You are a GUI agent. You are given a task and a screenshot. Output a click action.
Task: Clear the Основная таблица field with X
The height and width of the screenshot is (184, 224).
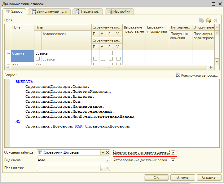pyautogui.click(x=108, y=152)
